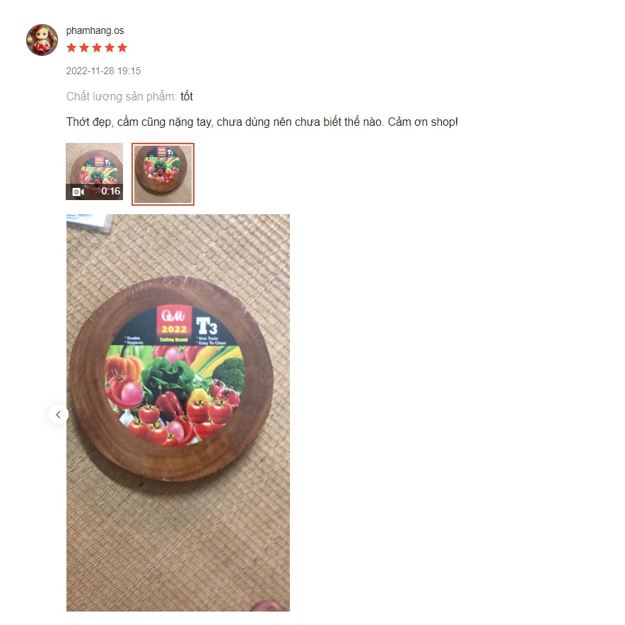This screenshot has width=625, height=625.
Task: Click the 0:16 duration label on the video
Action: (x=110, y=192)
